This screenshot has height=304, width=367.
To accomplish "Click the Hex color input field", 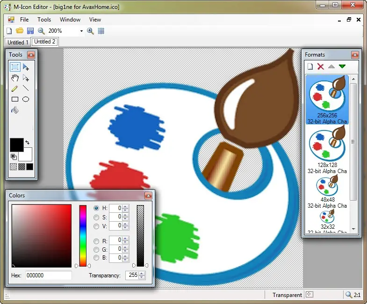I will (49, 275).
